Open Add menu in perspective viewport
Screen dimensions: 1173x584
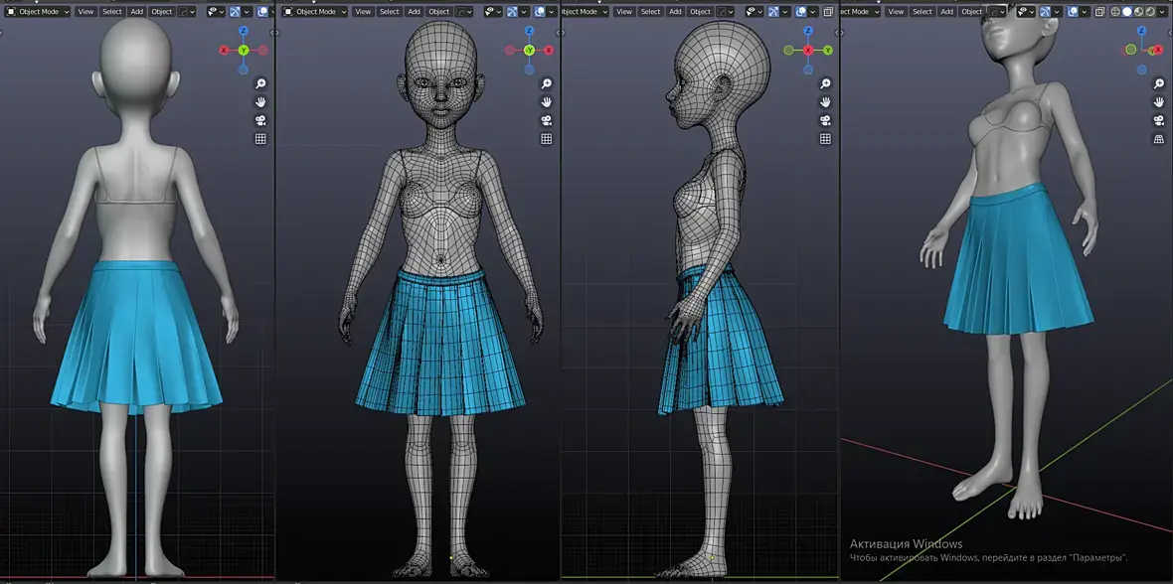(x=947, y=11)
